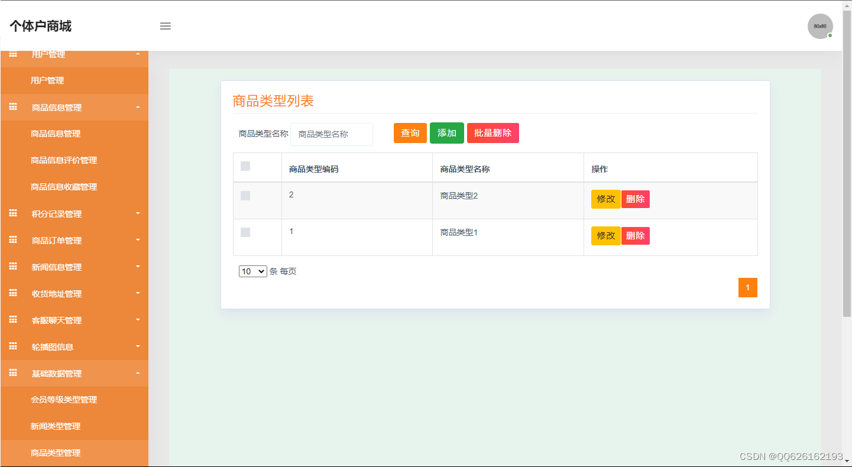Tick the select-all checkbox in table header
This screenshot has width=852, height=467.
(x=245, y=166)
